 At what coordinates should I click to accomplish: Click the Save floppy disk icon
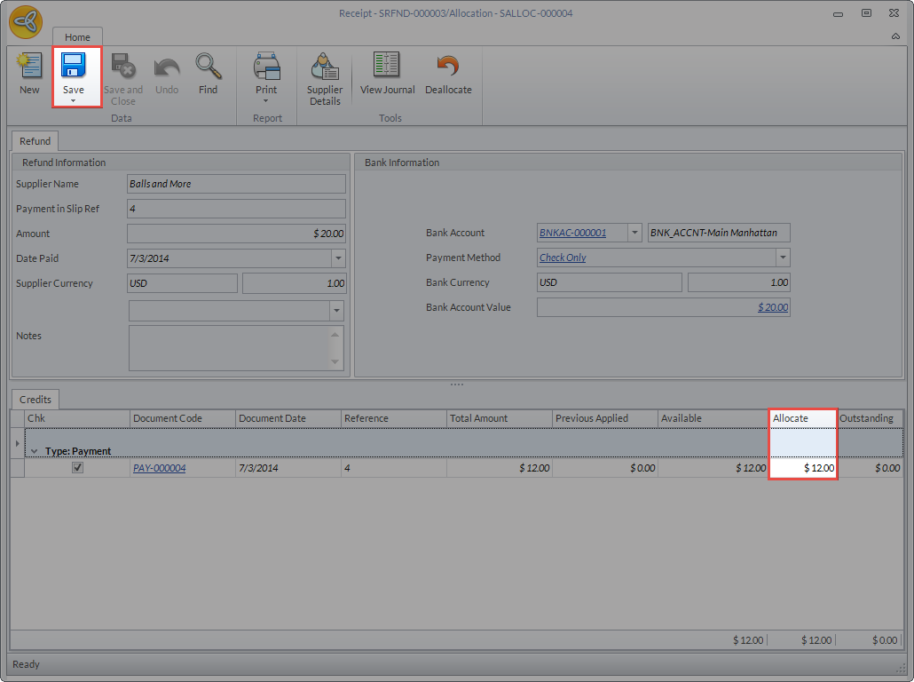[74, 68]
